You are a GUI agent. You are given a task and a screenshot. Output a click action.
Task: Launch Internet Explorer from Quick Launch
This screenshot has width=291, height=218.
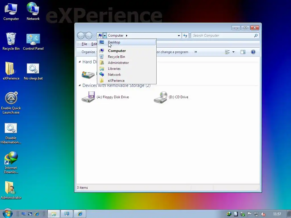pos(37,214)
